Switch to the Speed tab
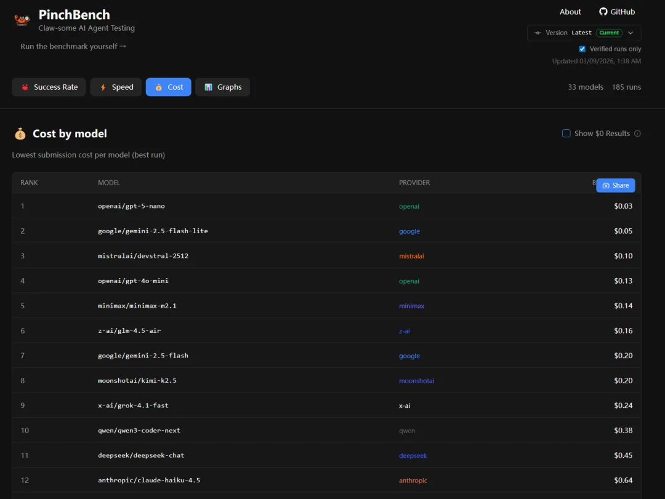Image resolution: width=665 pixels, height=499 pixels. pos(116,87)
